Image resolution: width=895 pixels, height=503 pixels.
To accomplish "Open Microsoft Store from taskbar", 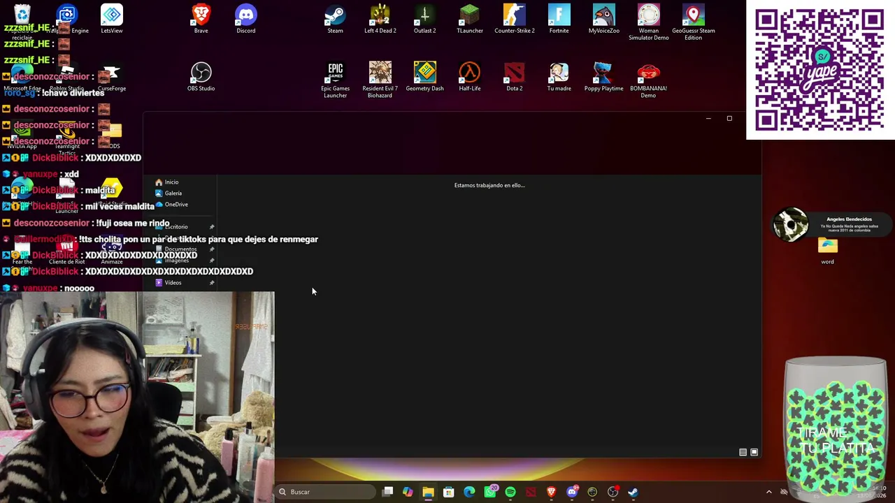I will pos(448,492).
